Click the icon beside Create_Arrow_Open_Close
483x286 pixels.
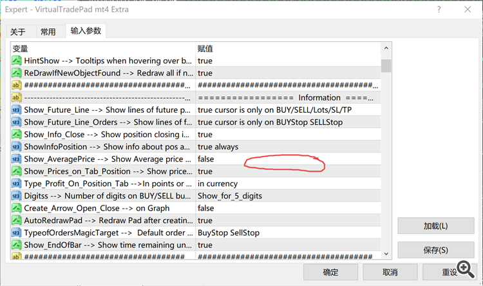[16, 208]
